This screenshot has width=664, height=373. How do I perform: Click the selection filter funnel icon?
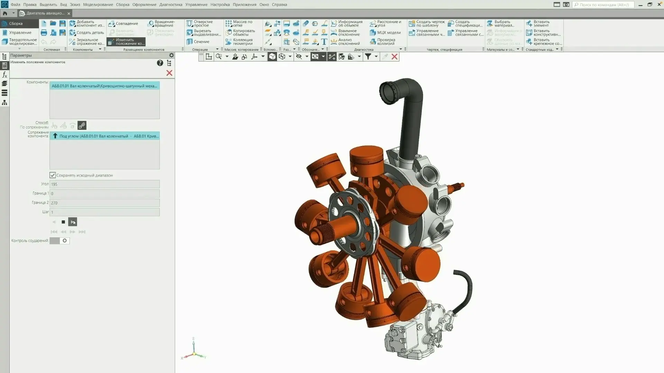pos(368,57)
